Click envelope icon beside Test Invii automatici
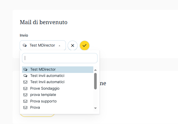This screenshot has height=124, width=178. pos(25,82)
